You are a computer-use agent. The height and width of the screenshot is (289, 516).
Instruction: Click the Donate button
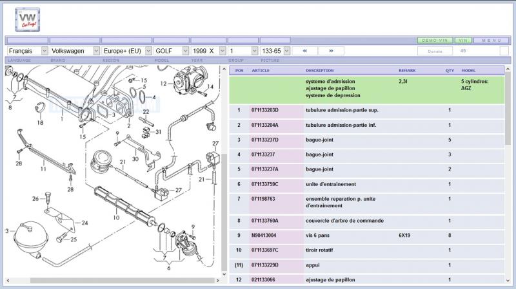tap(435, 51)
